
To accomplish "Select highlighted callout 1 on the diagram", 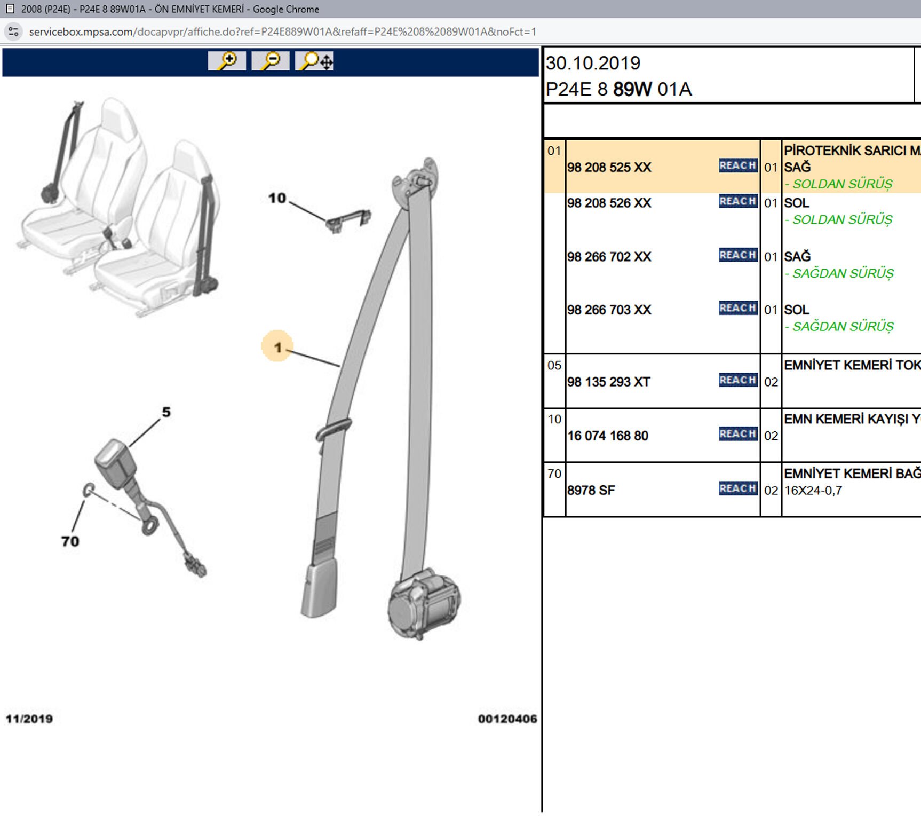I will (x=277, y=347).
